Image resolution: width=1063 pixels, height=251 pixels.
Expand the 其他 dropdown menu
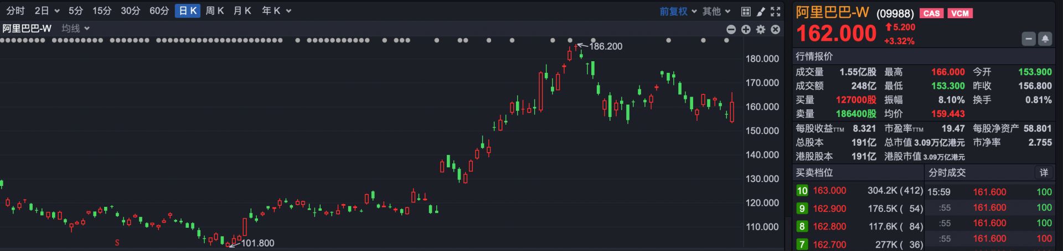716,11
